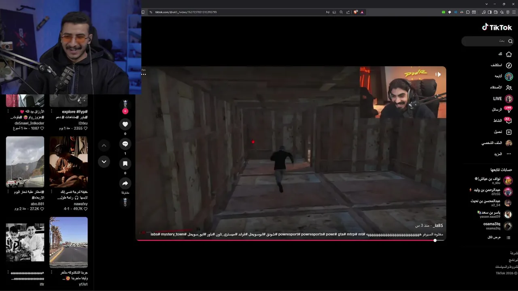The width and height of the screenshot is (518, 291).
Task: Go to the previous video up arrow
Action: tap(104, 145)
